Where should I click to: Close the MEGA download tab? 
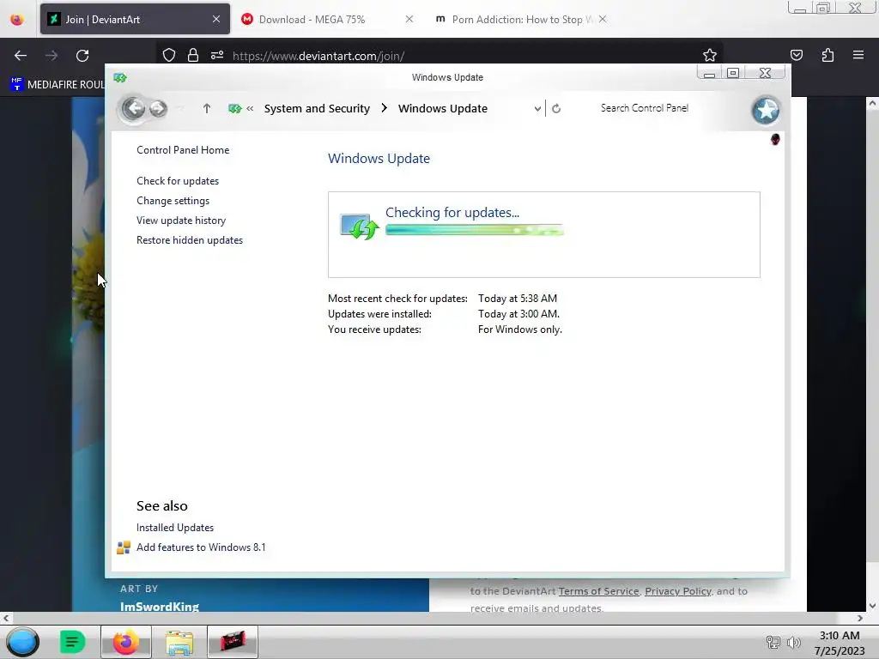coord(409,19)
